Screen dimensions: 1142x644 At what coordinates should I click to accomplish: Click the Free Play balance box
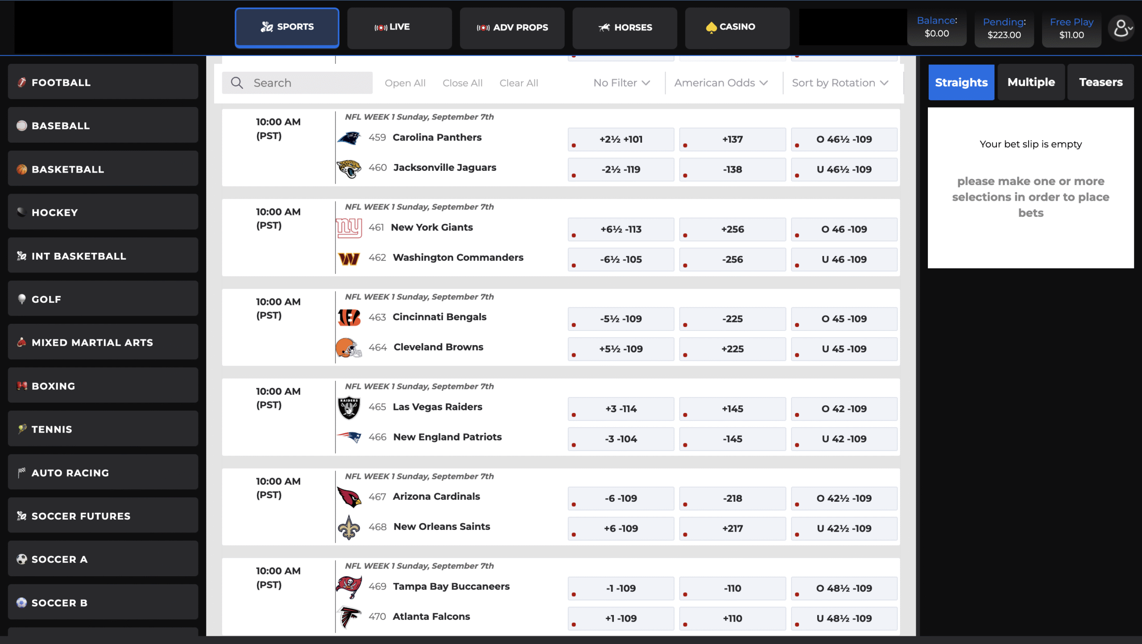click(x=1071, y=28)
